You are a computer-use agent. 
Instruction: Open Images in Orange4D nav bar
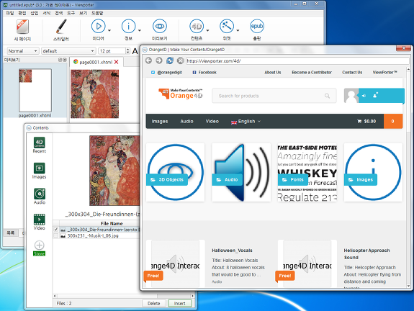160,121
